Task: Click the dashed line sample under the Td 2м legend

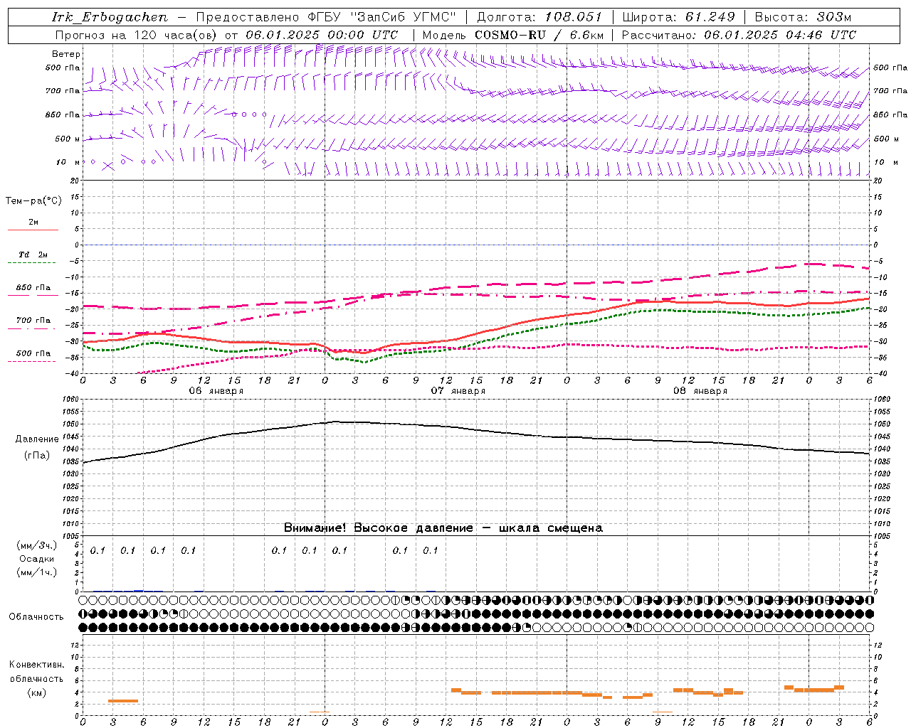Action: [x=31, y=263]
